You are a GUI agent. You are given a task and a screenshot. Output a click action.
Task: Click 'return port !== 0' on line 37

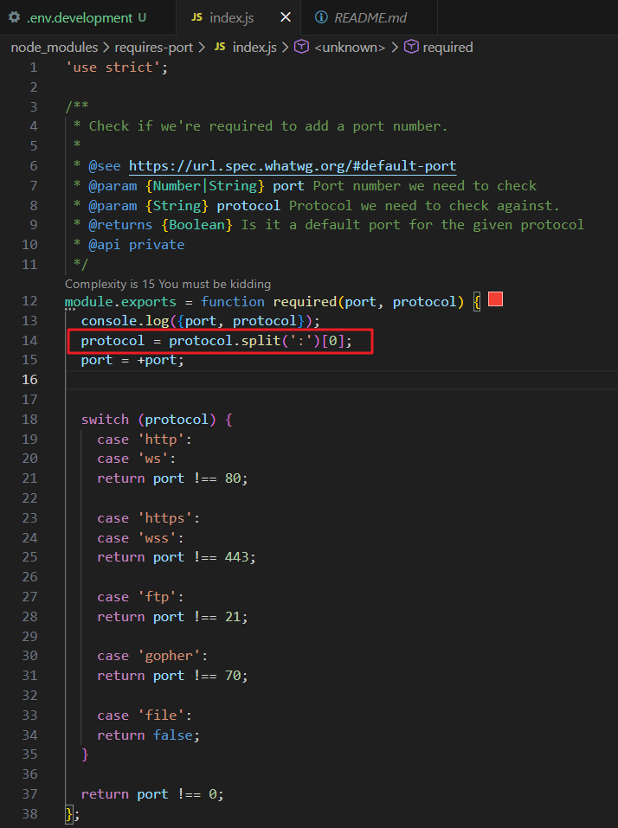[152, 794]
